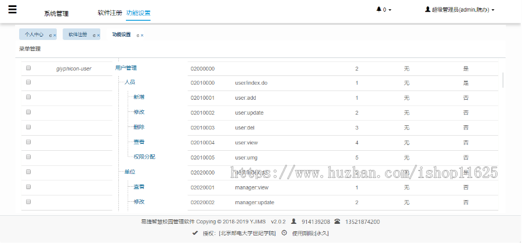Check the box in the manager:view row

[28, 186]
